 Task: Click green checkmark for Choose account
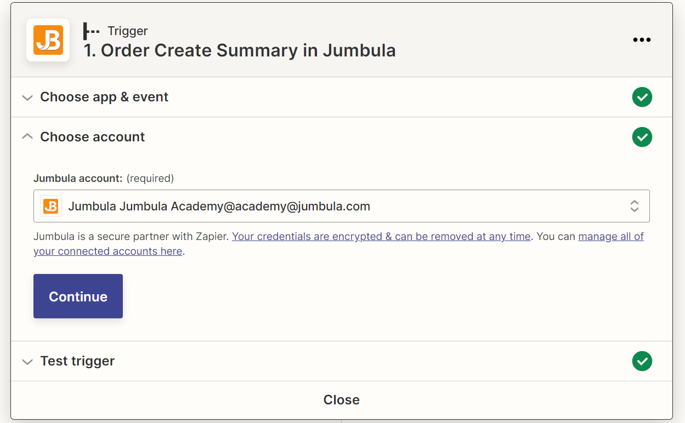[x=642, y=136]
